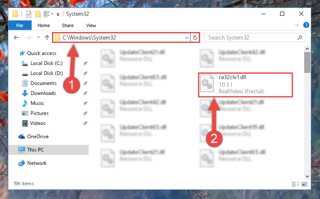Expand the address bar history dropdown
Viewport: 320px width, 199px height.
point(186,37)
